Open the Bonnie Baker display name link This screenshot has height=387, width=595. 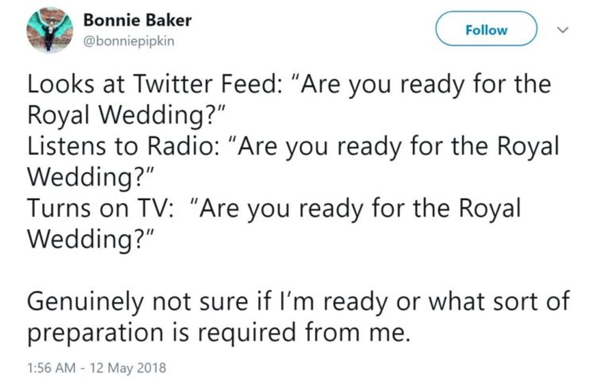pos(137,20)
